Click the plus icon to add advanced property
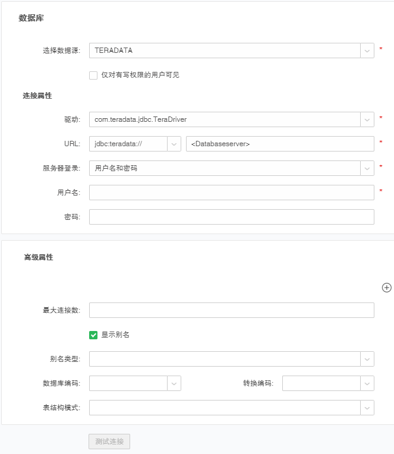This screenshot has height=454, width=394. 386,288
